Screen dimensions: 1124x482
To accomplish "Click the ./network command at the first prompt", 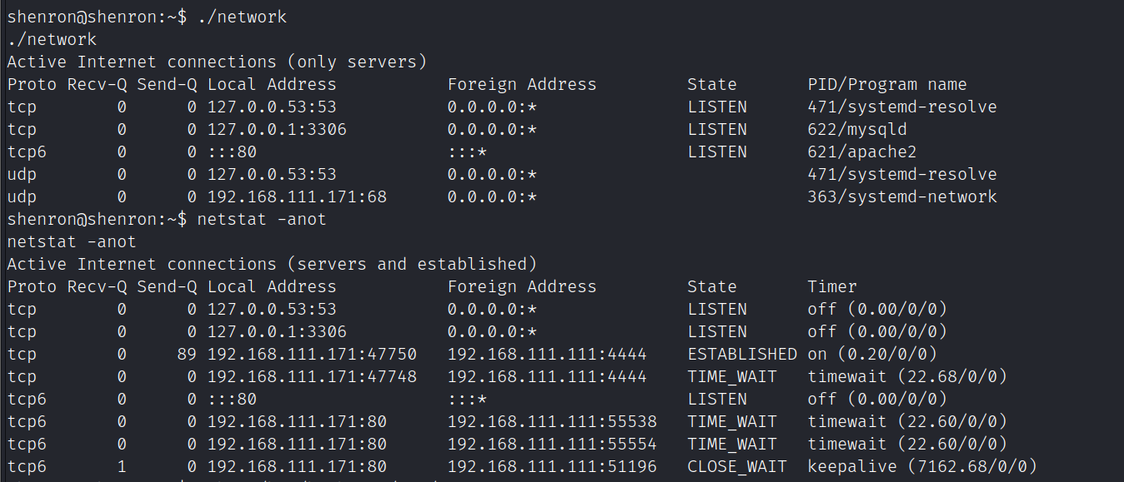I will tap(242, 17).
